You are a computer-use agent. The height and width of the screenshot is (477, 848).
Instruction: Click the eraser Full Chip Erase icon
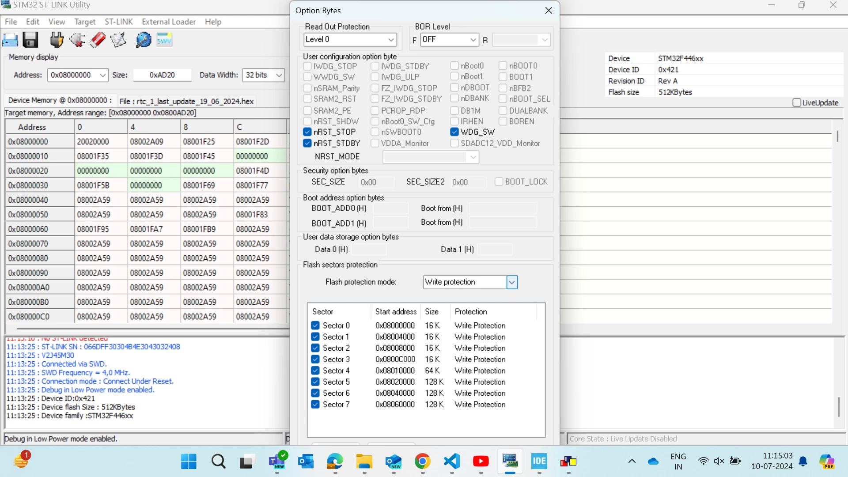tap(98, 40)
